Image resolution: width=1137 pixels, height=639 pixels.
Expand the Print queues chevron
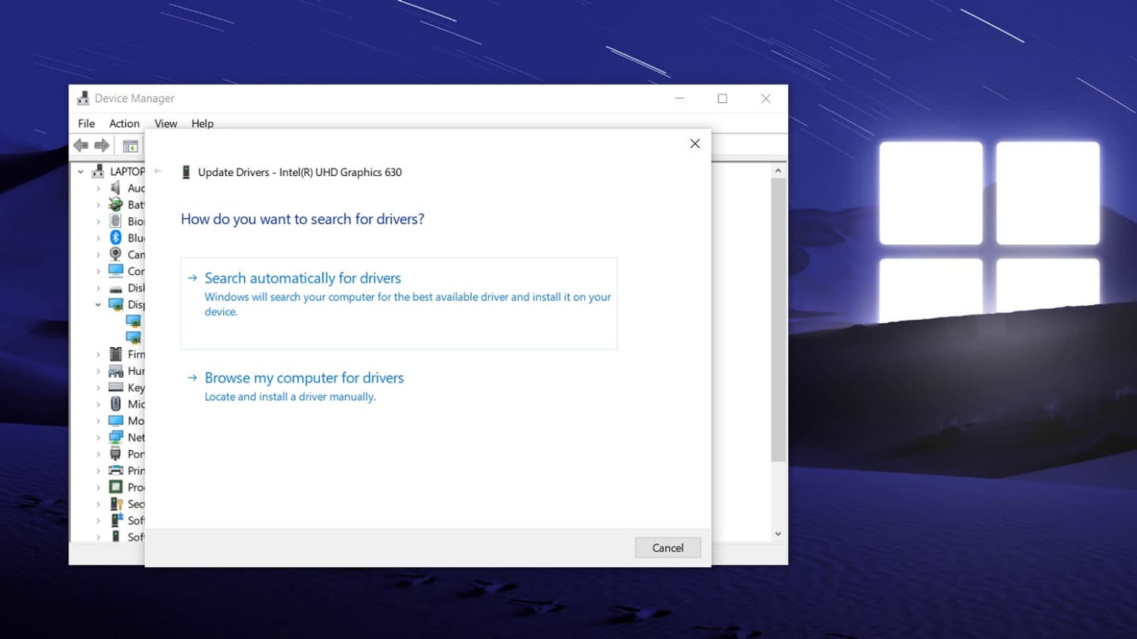click(98, 471)
